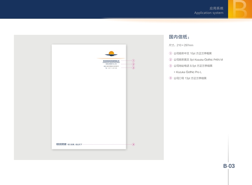252x185 pixels.
Task: Click the circled 4 marker near the slogan
Action: tap(133, 144)
